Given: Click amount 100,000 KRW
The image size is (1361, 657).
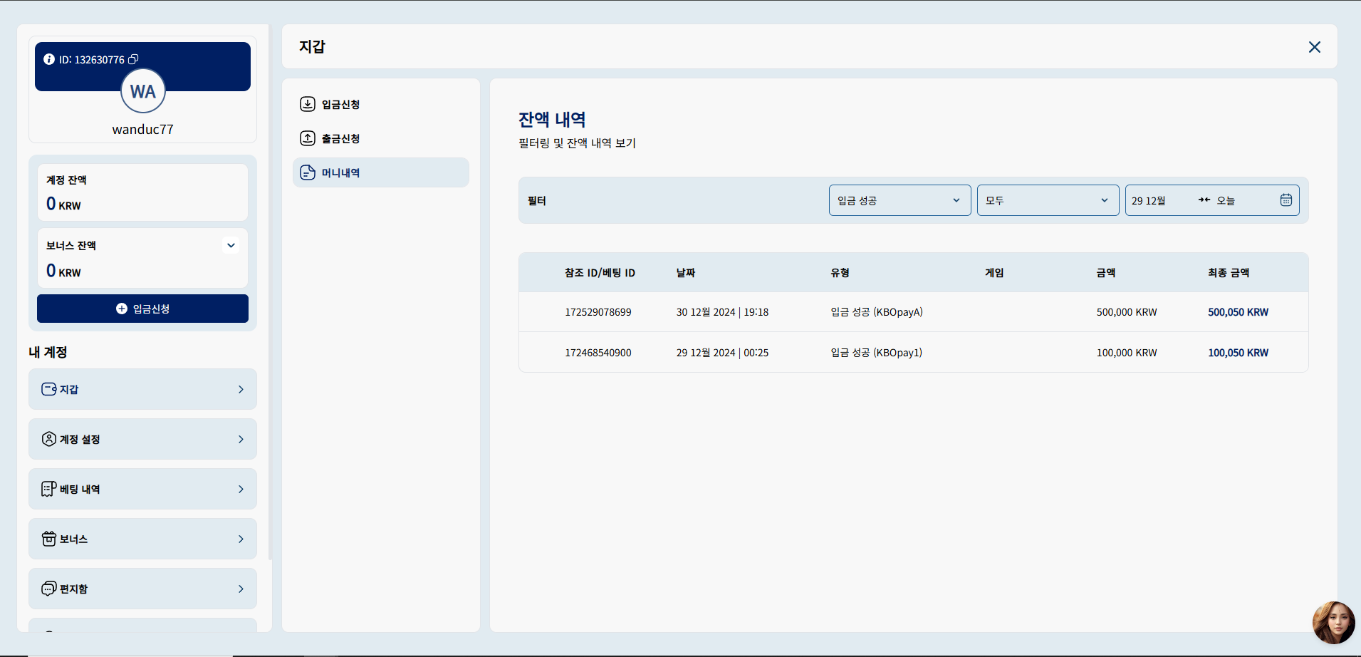Looking at the screenshot, I should pyautogui.click(x=1127, y=353).
